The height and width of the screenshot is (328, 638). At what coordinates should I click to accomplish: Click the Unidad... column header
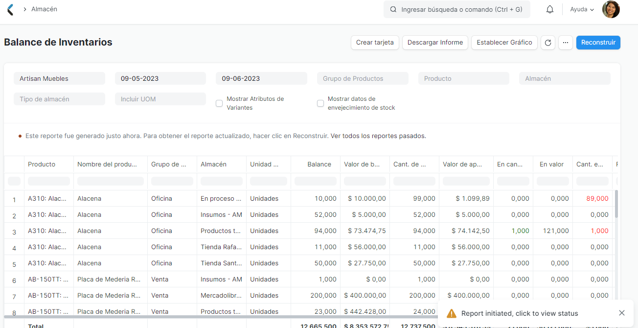(x=269, y=164)
